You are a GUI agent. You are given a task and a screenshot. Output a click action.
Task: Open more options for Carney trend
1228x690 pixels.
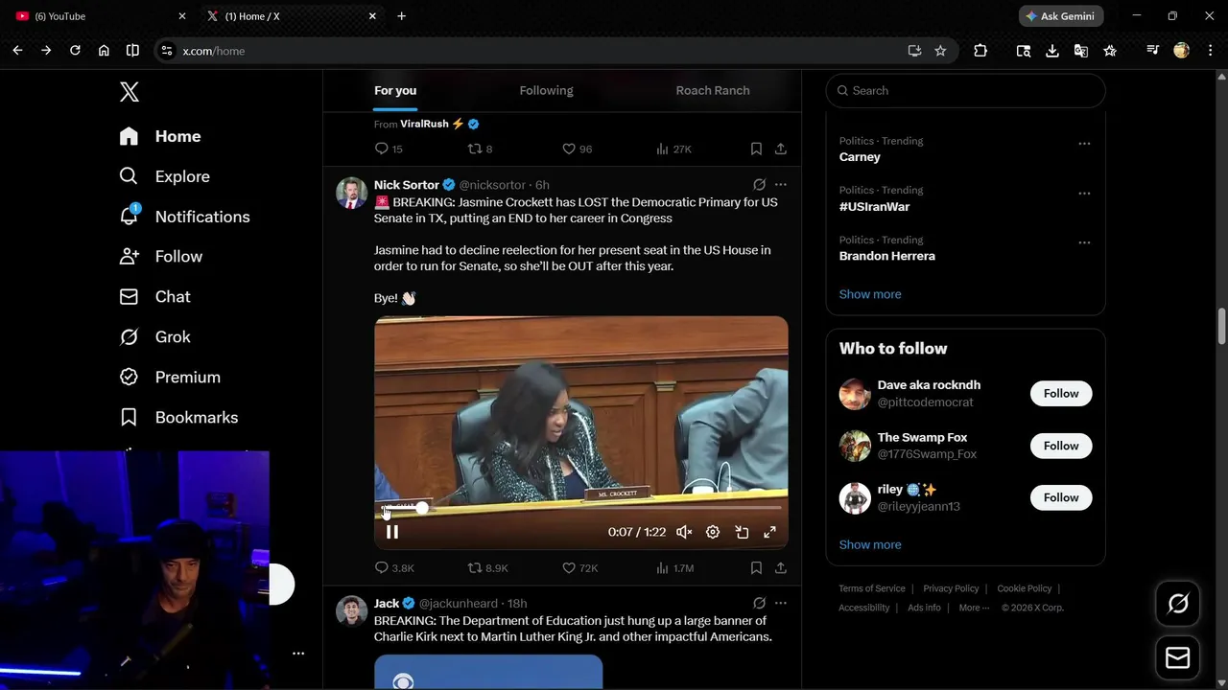[x=1084, y=144]
